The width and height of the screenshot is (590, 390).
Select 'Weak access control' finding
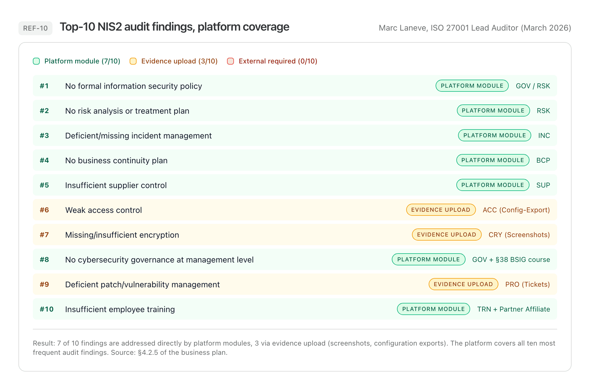click(x=104, y=210)
